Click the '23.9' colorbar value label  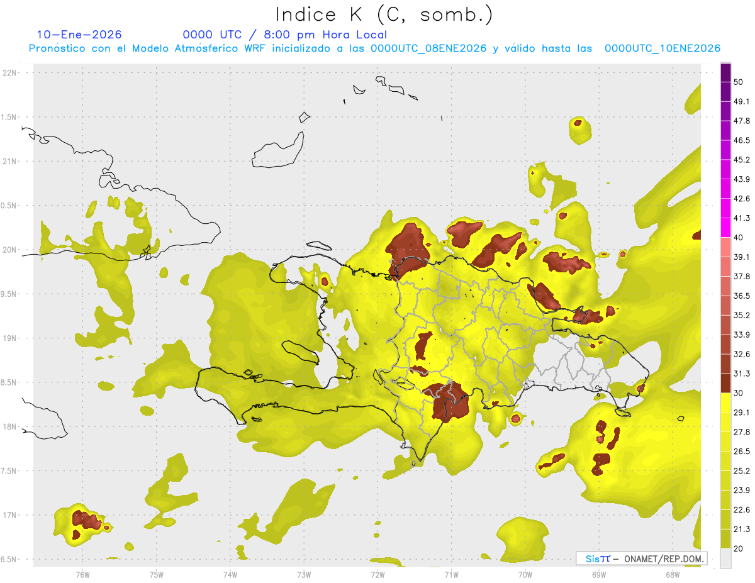pyautogui.click(x=742, y=491)
